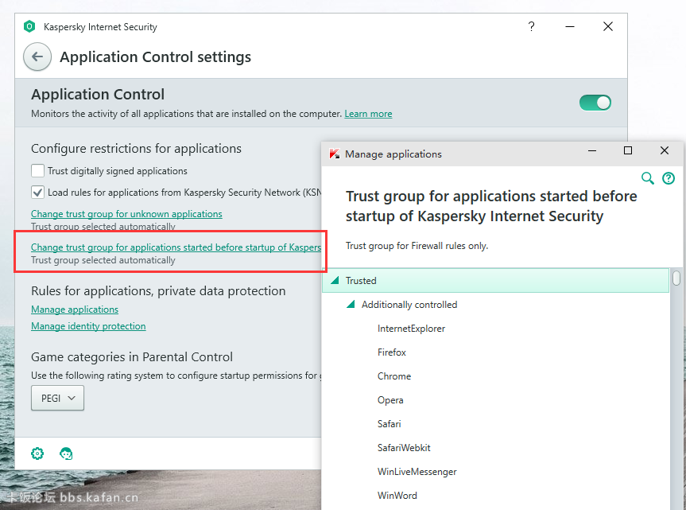Open Change trust group for unknown applications
The image size is (686, 510).
point(126,214)
